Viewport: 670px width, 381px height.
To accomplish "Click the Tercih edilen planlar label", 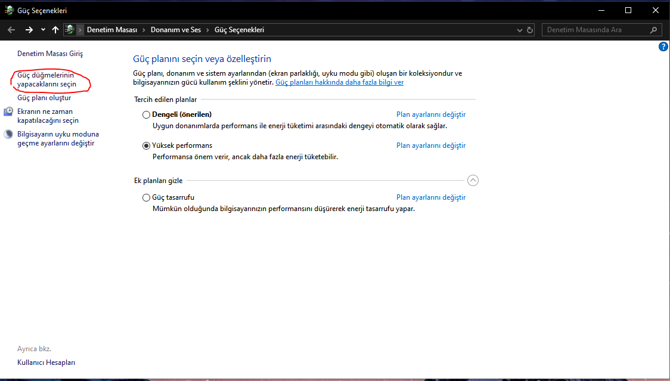I will (165, 99).
